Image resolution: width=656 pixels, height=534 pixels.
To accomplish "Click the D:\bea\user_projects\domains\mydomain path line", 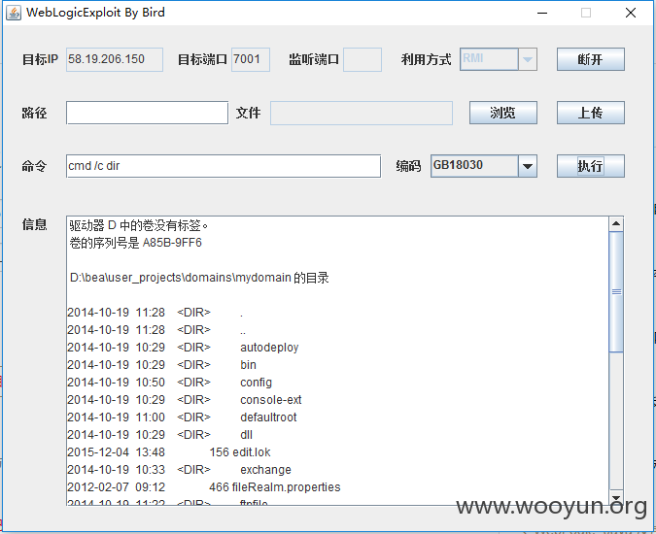I will point(199,278).
